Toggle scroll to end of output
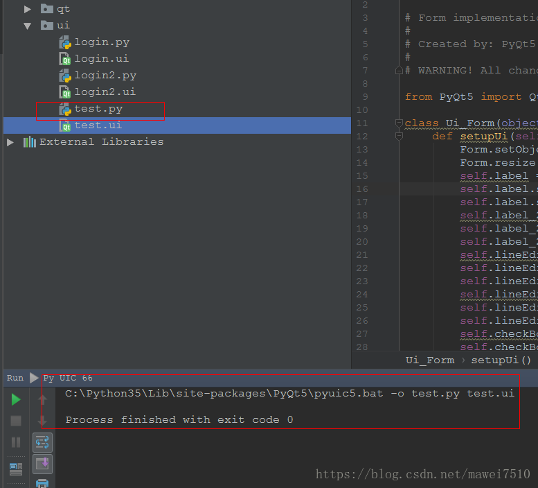Image resolution: width=538 pixels, height=488 pixels. (x=42, y=464)
